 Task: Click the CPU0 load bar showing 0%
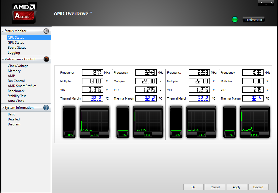point(69,122)
